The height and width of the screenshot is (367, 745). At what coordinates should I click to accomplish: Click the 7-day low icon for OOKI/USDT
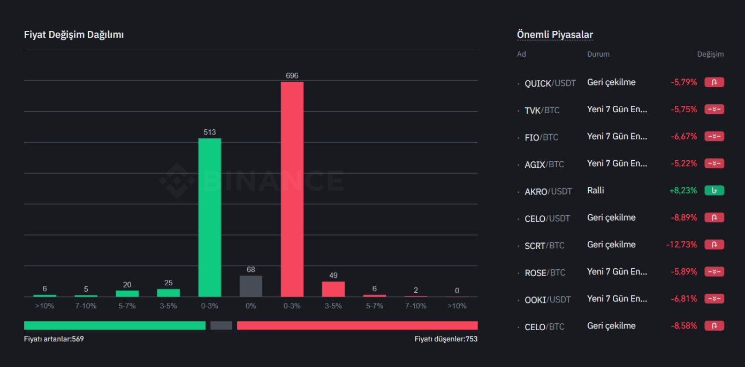714,299
